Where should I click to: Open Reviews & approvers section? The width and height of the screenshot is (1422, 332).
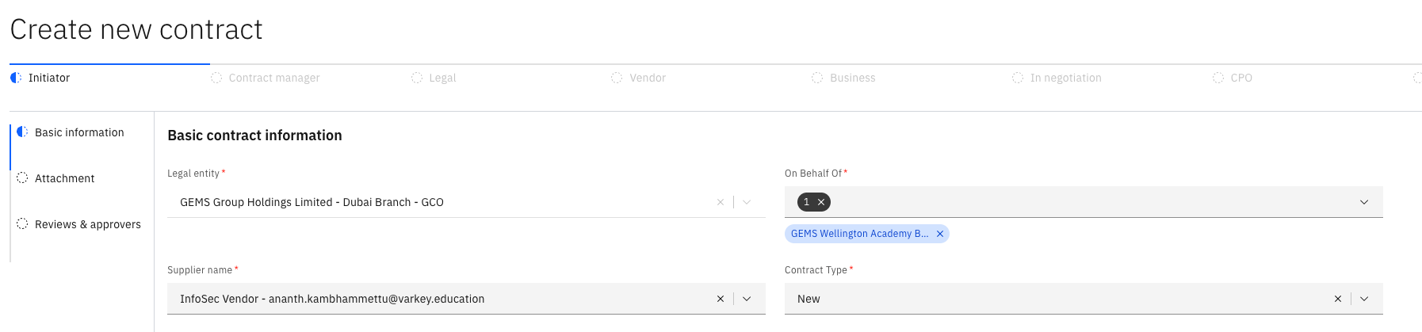88,224
